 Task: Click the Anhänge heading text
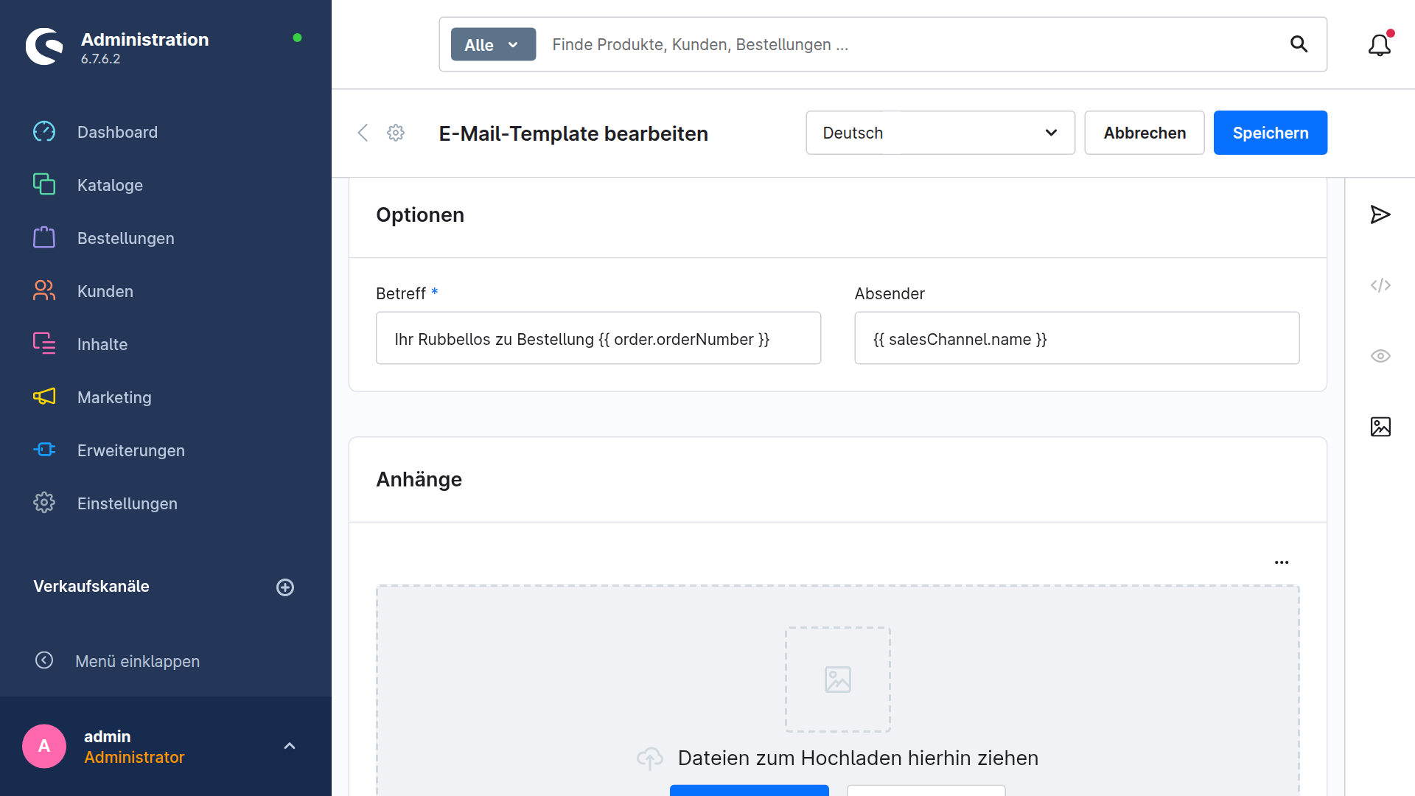coord(419,480)
